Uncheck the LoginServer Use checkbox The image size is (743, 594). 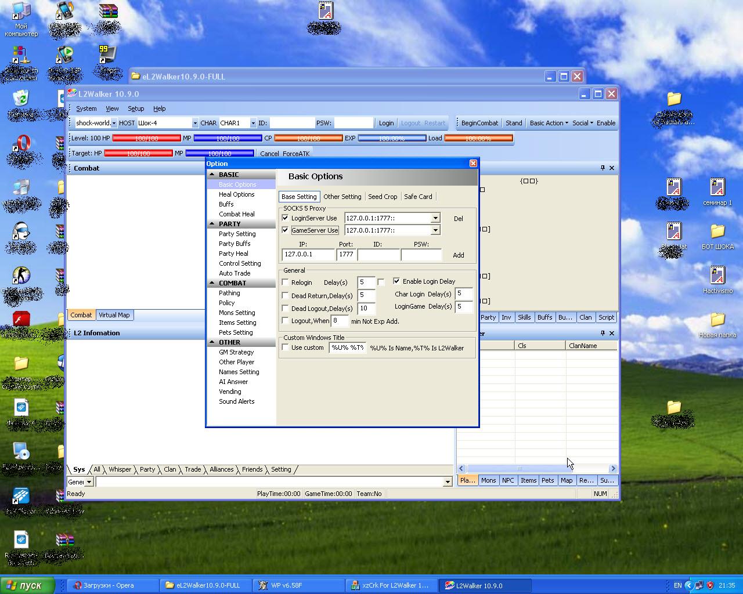coord(285,218)
